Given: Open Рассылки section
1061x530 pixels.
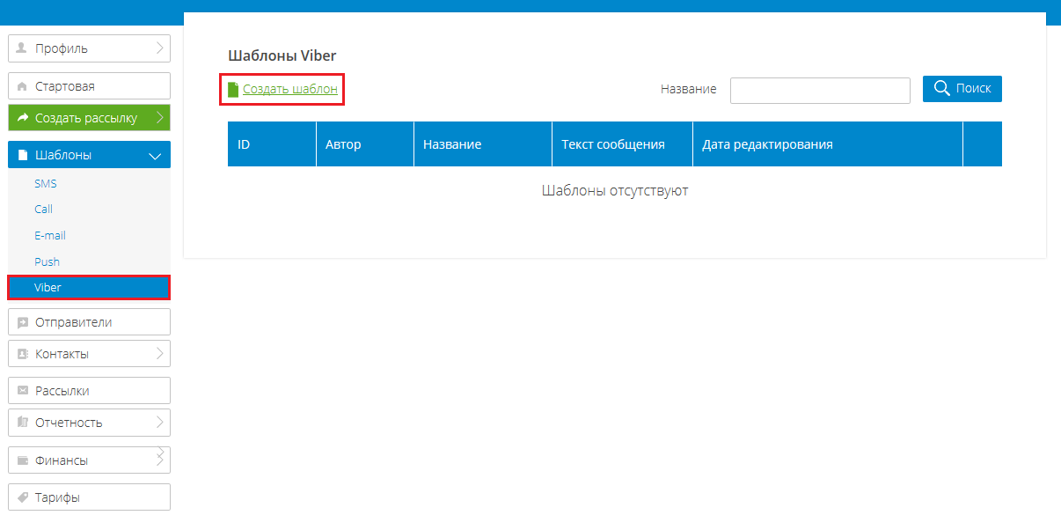Looking at the screenshot, I should pos(89,391).
